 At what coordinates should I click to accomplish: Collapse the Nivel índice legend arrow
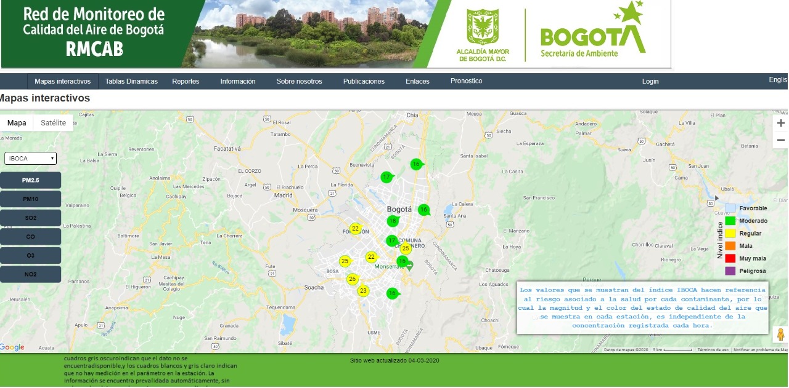[x=716, y=199]
